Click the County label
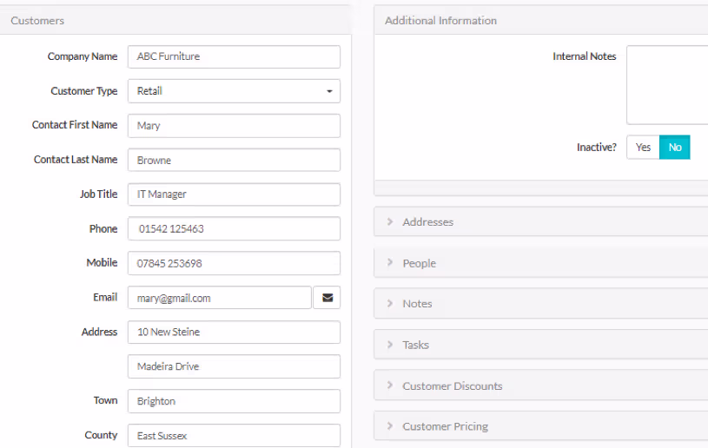The height and width of the screenshot is (448, 708). pyautogui.click(x=101, y=435)
